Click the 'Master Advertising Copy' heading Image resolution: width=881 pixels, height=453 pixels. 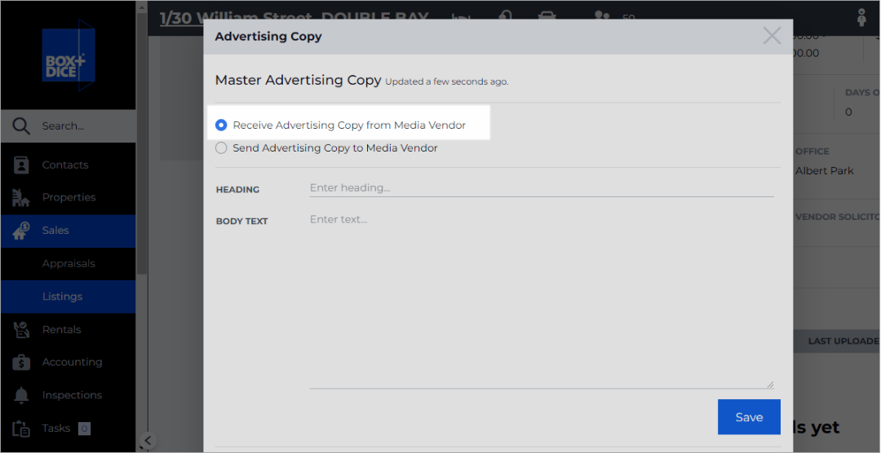coord(298,80)
